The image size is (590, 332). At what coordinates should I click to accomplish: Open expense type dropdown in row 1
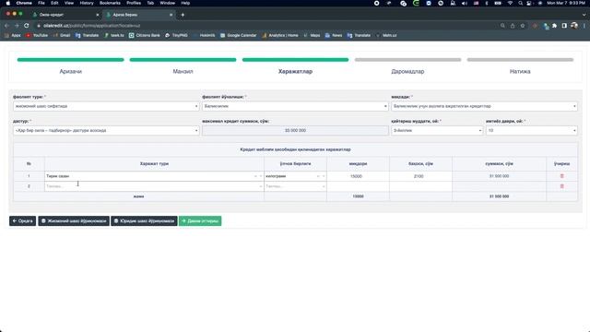point(154,176)
